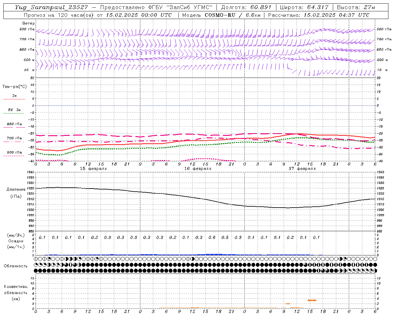Viewport: 393px width, 314px height.
Task: Click the latitude value Широта: 64.317
Action: (304, 7)
